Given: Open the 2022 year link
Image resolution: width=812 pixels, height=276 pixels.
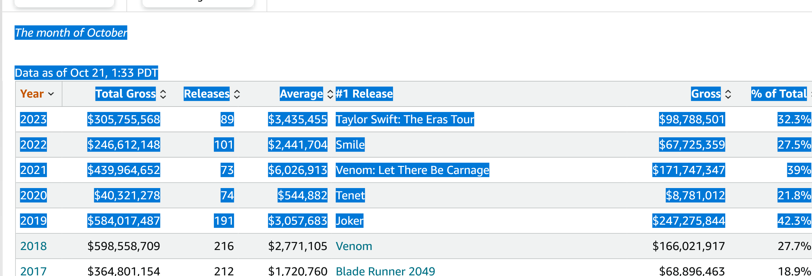Looking at the screenshot, I should coord(33,145).
